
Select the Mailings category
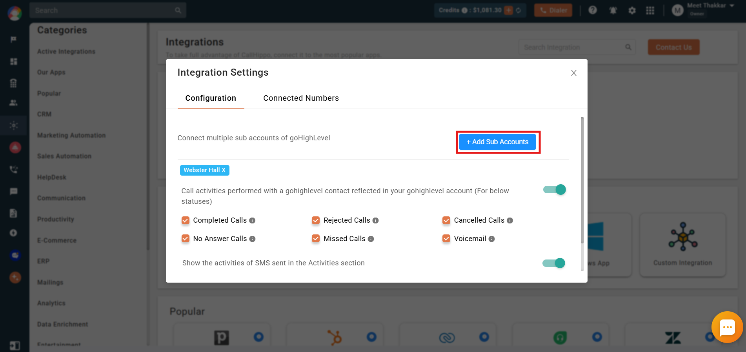tap(50, 283)
